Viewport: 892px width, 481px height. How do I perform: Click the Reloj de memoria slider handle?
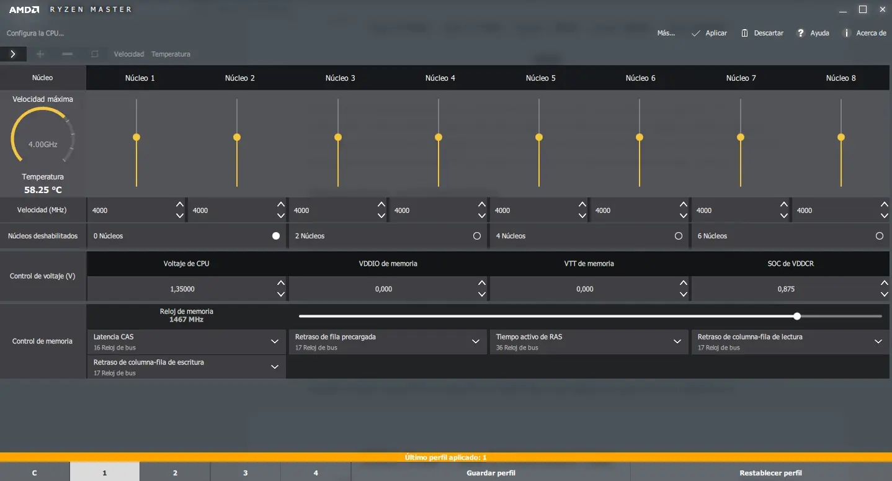click(x=797, y=317)
